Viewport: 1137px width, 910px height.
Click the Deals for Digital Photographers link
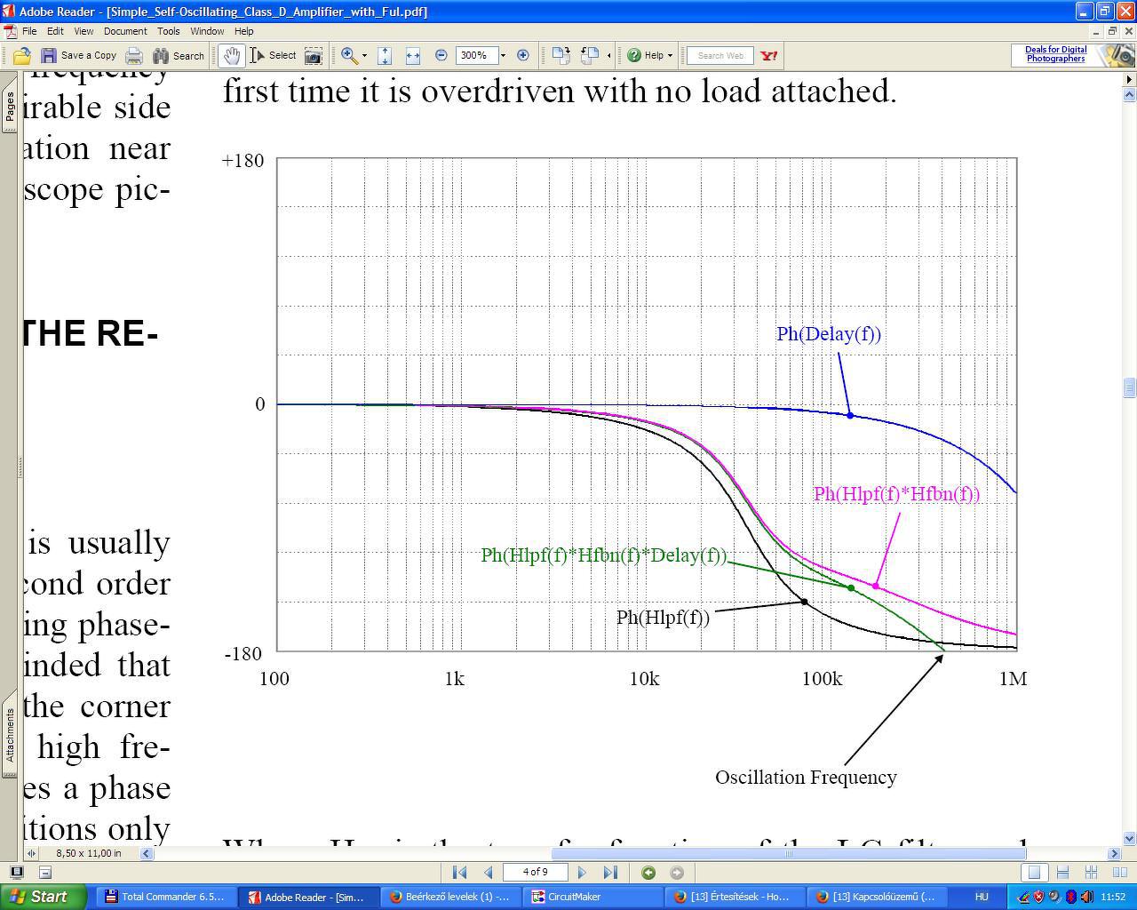1056,55
